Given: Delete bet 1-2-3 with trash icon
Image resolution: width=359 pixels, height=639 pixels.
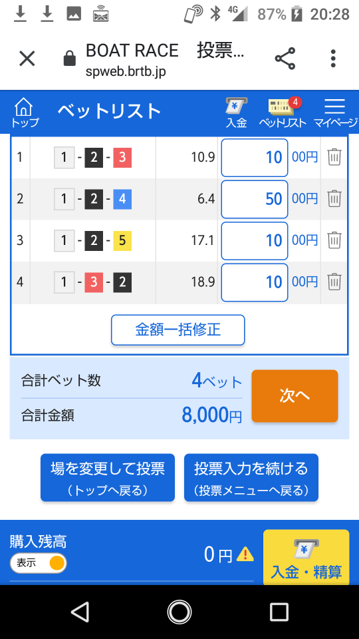Looking at the screenshot, I should (334, 157).
